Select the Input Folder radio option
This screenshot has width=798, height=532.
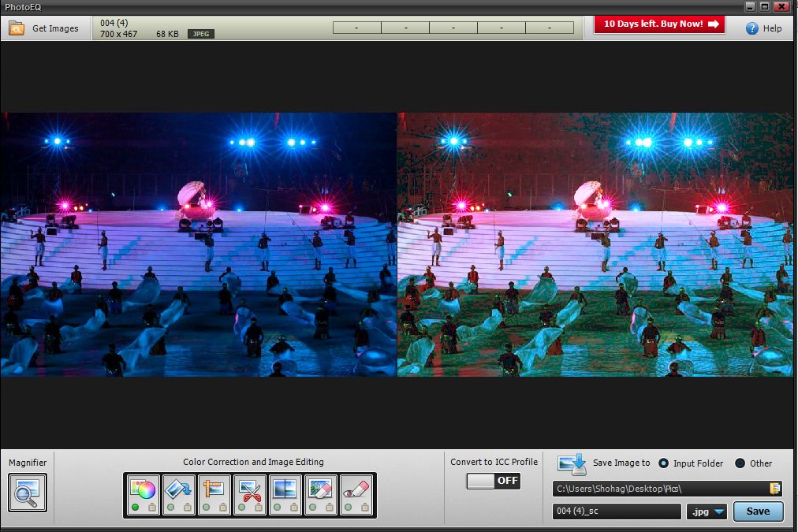[x=664, y=463]
